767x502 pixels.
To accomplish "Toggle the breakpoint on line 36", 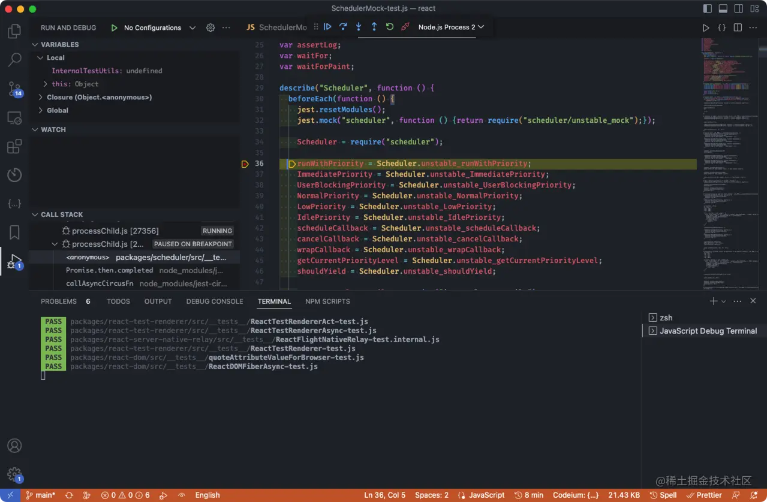I will (x=245, y=164).
